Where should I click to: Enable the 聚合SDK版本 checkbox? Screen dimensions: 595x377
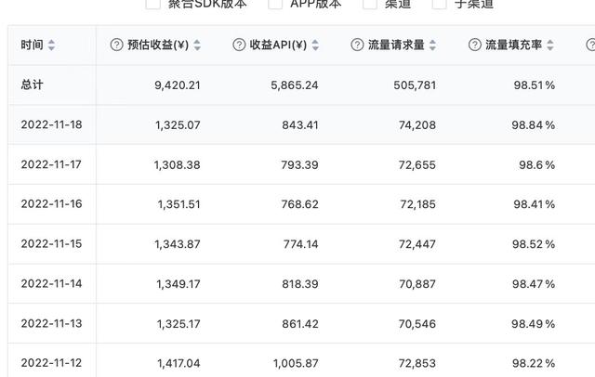pyautogui.click(x=152, y=4)
